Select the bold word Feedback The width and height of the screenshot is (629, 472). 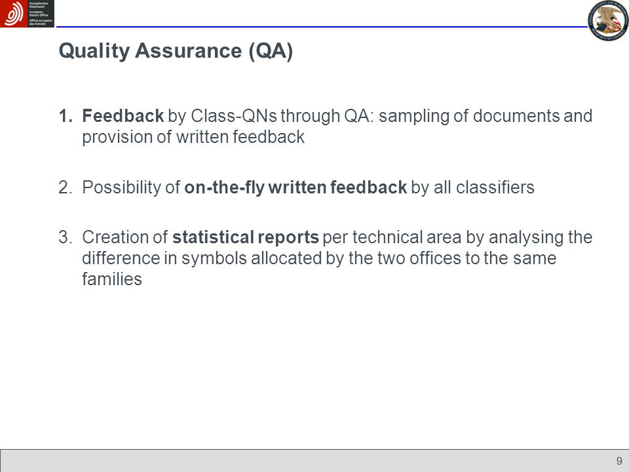[x=123, y=115]
